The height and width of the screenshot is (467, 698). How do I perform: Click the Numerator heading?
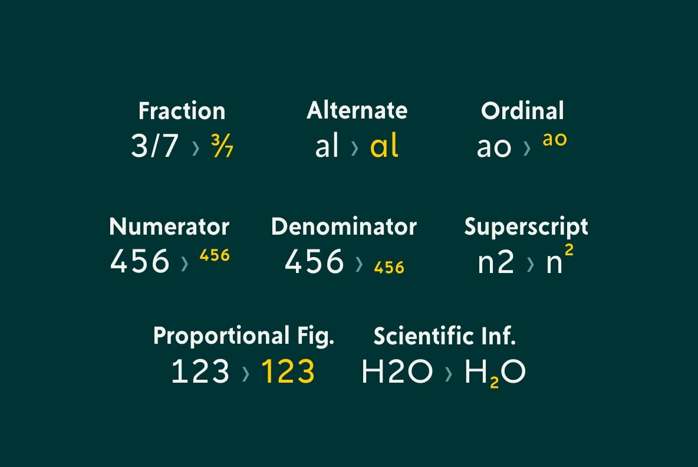[169, 226]
